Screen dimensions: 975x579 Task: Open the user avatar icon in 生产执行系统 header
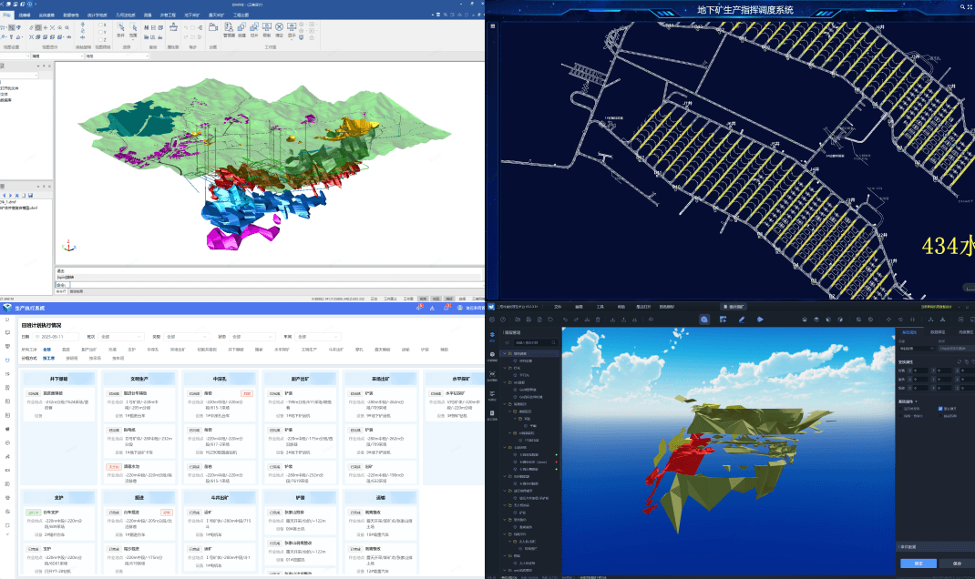[459, 308]
